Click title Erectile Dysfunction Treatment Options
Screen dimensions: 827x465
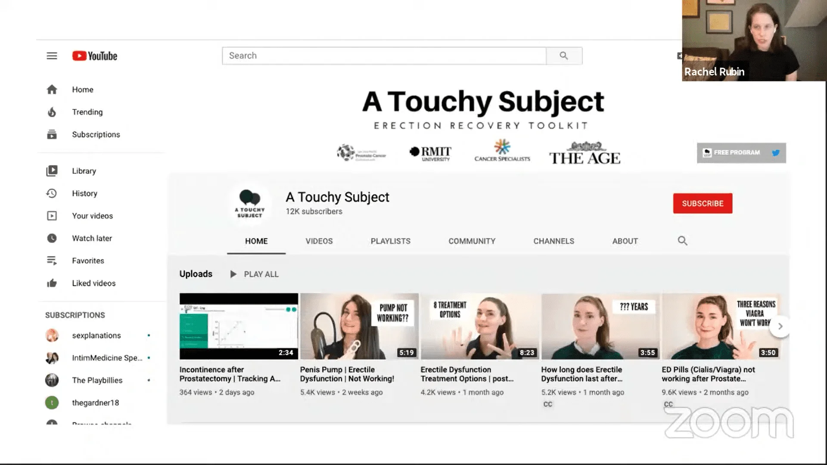pos(467,374)
